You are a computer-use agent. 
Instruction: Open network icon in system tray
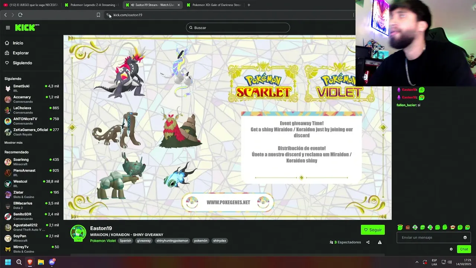pos(444,262)
